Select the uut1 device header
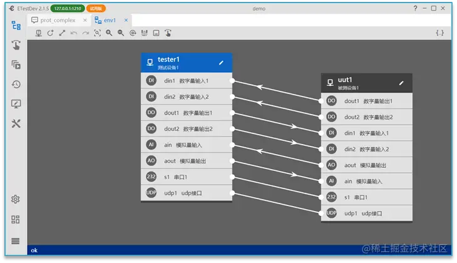The image size is (457, 263). click(367, 83)
